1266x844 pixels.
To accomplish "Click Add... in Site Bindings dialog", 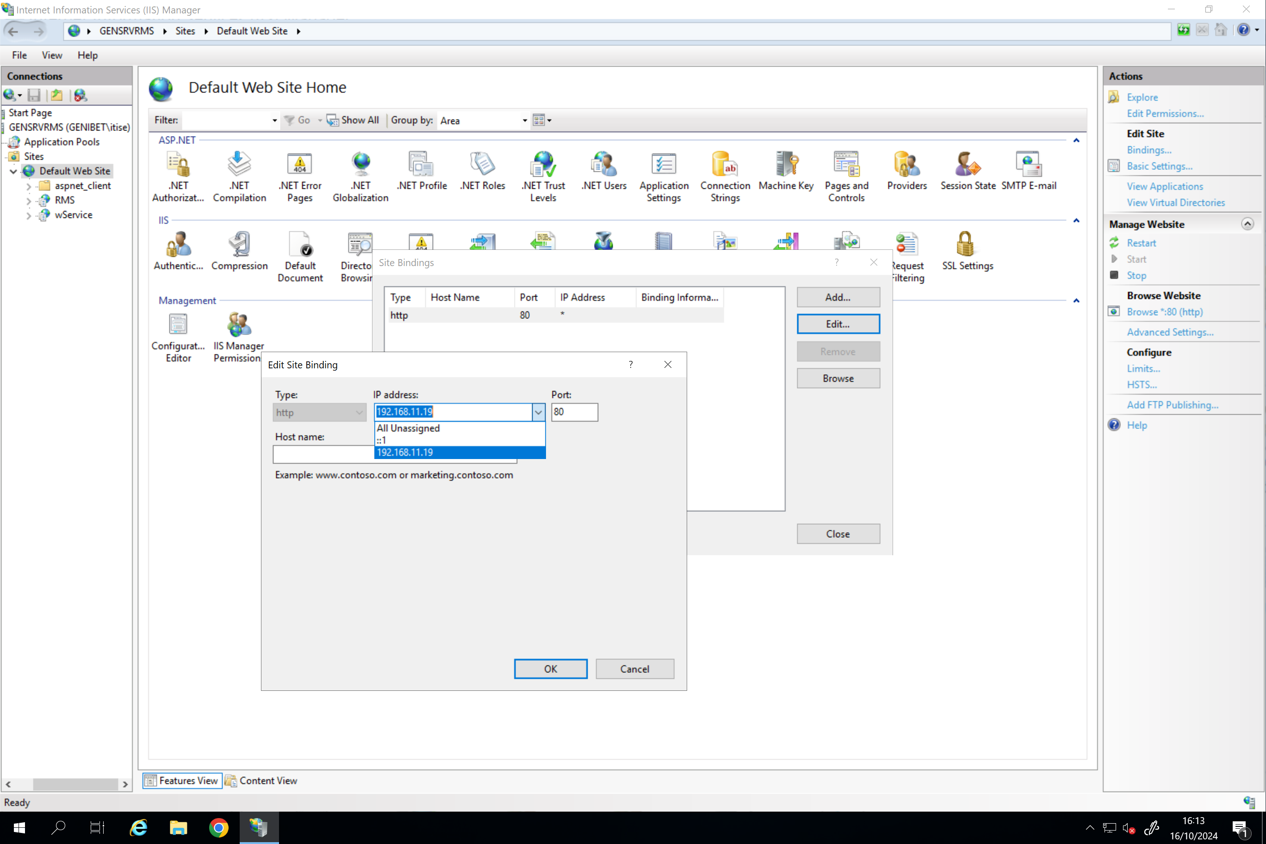I will point(838,297).
